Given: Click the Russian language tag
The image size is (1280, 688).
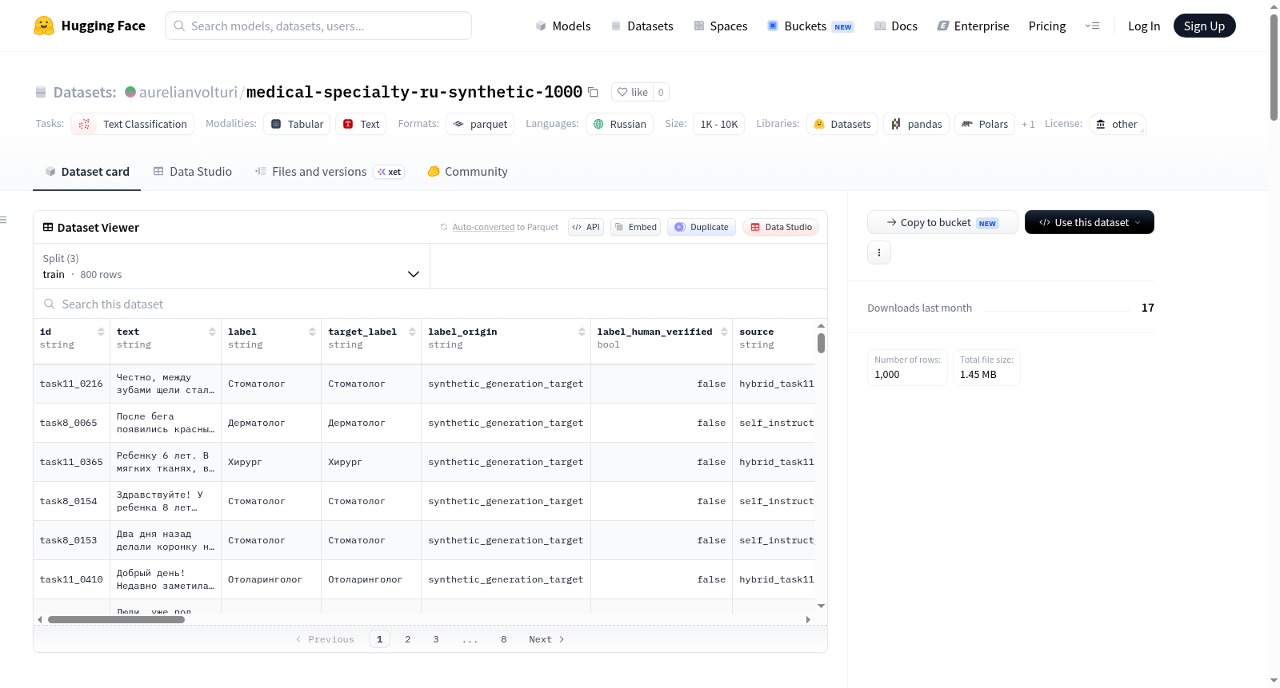Looking at the screenshot, I should (619, 124).
